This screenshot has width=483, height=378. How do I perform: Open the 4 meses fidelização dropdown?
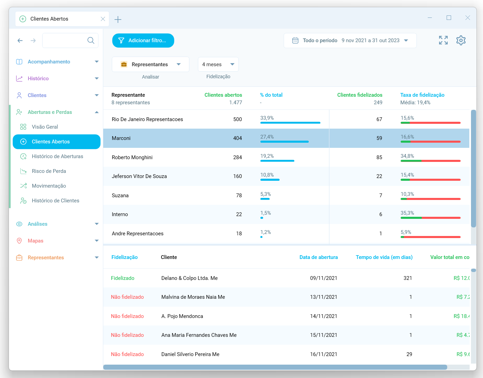[218, 64]
